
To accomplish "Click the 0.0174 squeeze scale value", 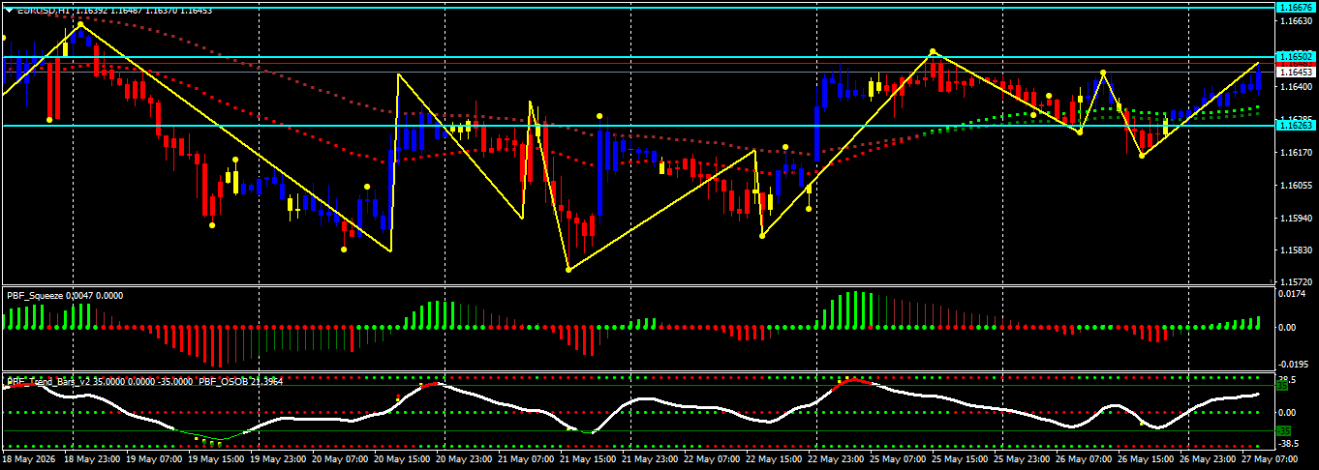I will click(1291, 294).
